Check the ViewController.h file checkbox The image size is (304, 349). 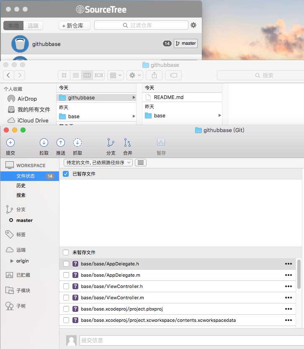click(x=66, y=286)
